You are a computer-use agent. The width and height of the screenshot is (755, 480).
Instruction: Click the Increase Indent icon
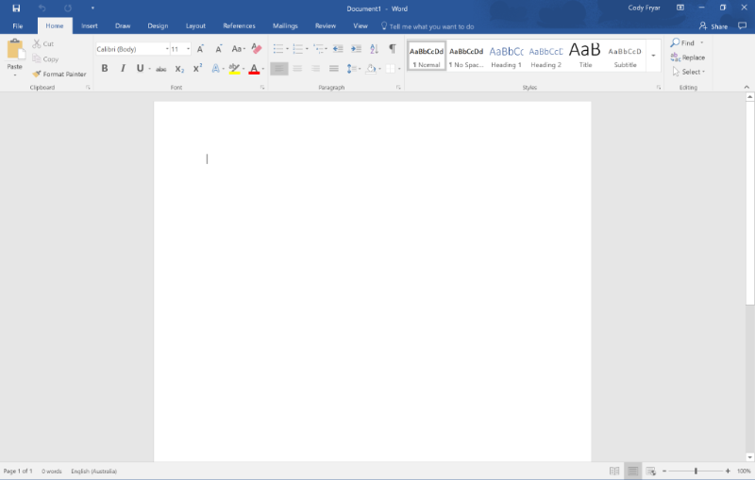[x=355, y=49]
